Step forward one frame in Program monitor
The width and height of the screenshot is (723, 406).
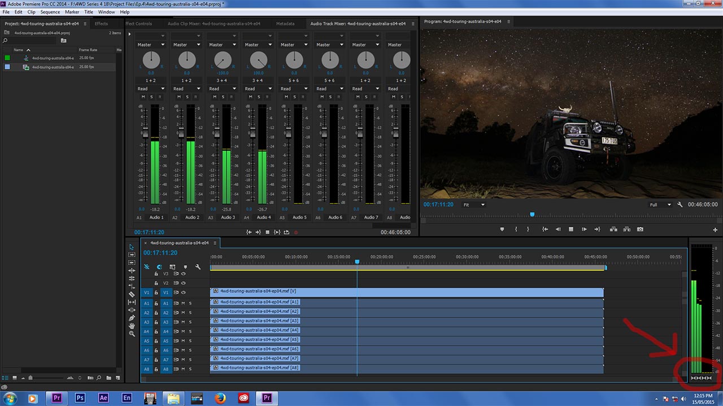[x=584, y=230]
